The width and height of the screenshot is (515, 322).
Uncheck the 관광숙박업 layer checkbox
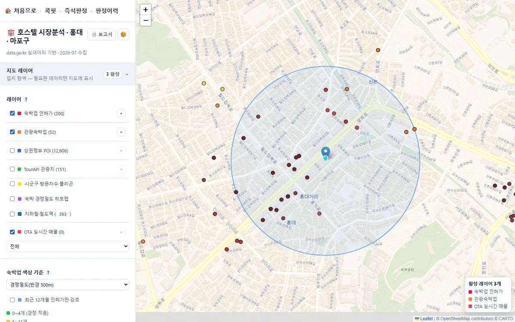[x=12, y=132]
